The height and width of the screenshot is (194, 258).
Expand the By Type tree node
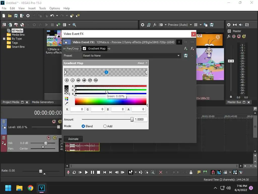point(4,39)
